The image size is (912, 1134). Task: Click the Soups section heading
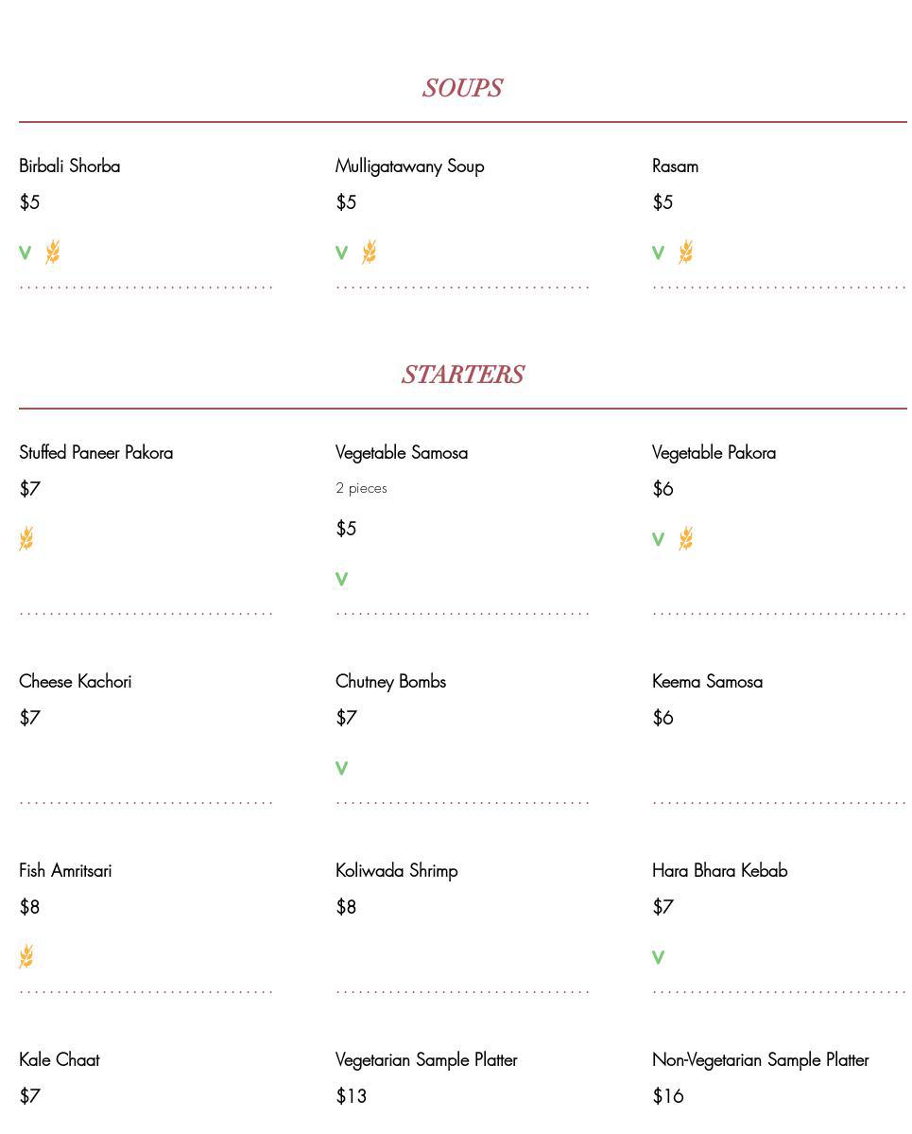tap(462, 88)
